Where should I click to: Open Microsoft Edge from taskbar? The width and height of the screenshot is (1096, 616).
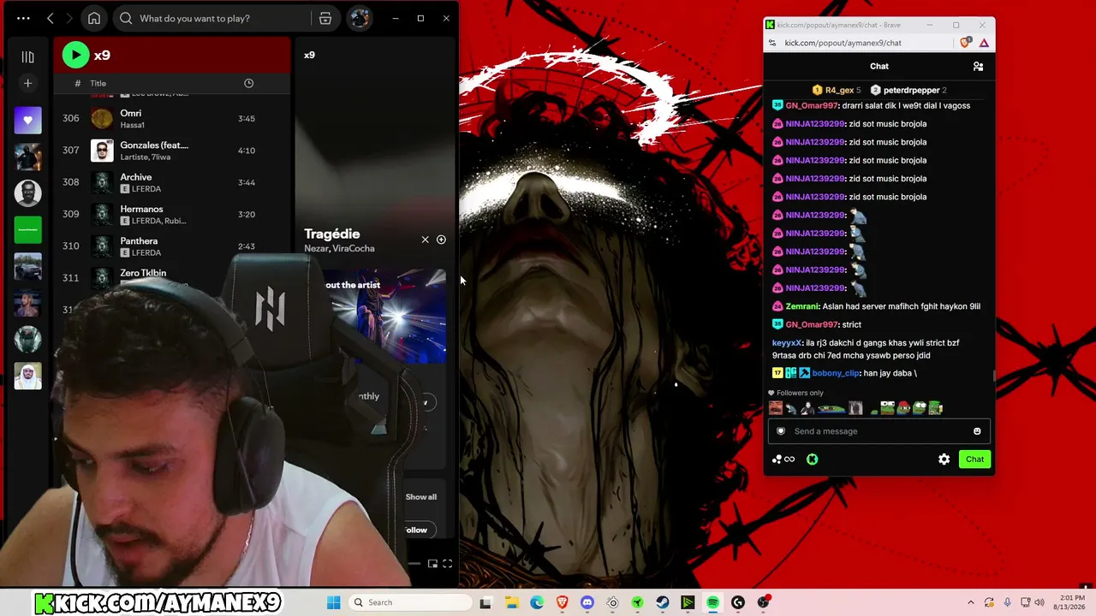click(x=537, y=602)
